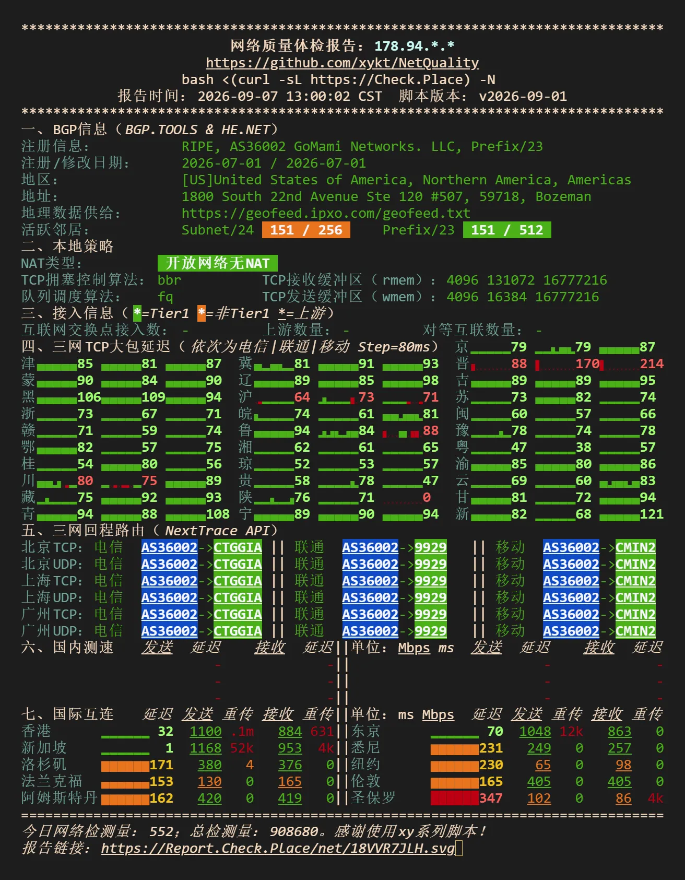Click the green Tier1 asterisk legend marker
This screenshot has width=685, height=880.
coord(137,313)
